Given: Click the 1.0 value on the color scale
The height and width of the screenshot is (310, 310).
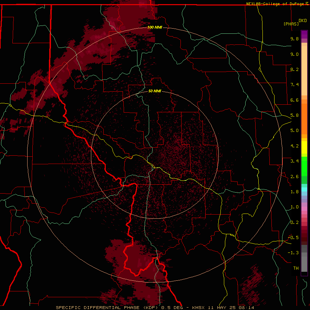Looking at the screenshot, I should click(x=294, y=207).
